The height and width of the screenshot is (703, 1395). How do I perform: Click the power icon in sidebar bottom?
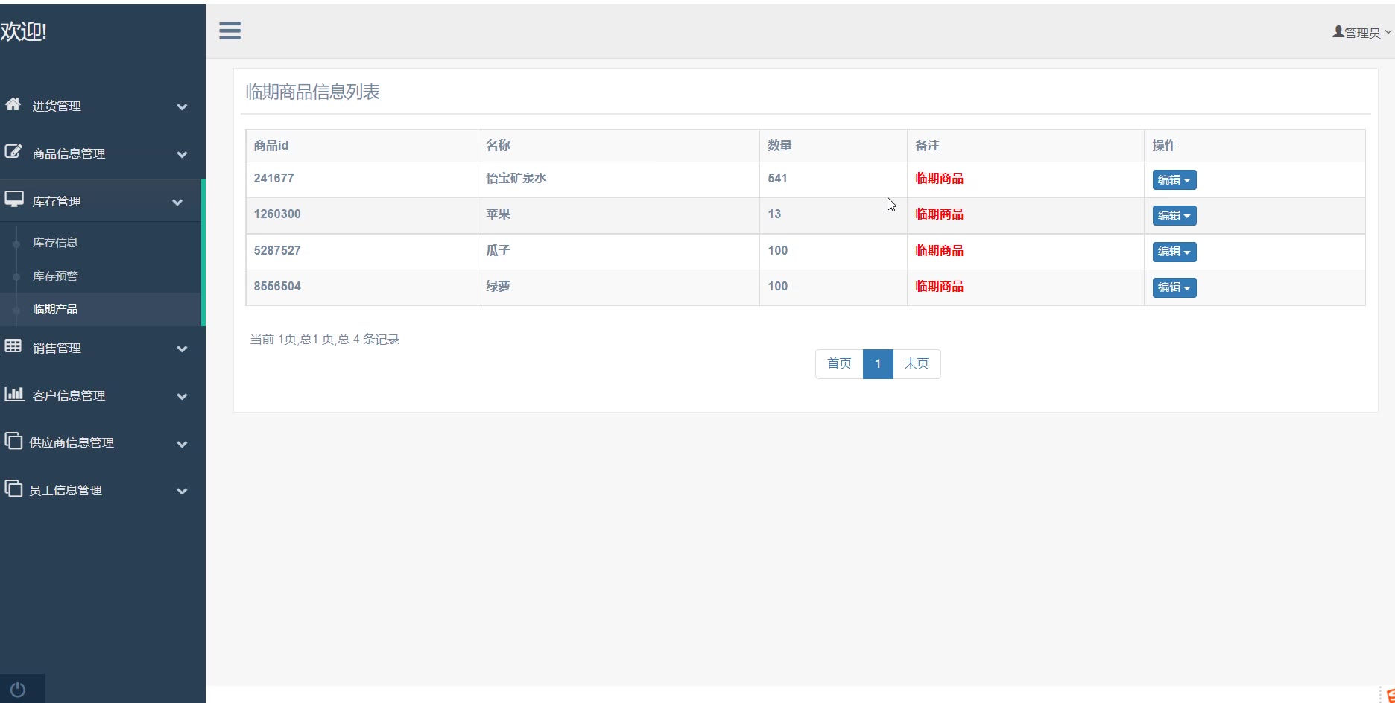[18, 690]
